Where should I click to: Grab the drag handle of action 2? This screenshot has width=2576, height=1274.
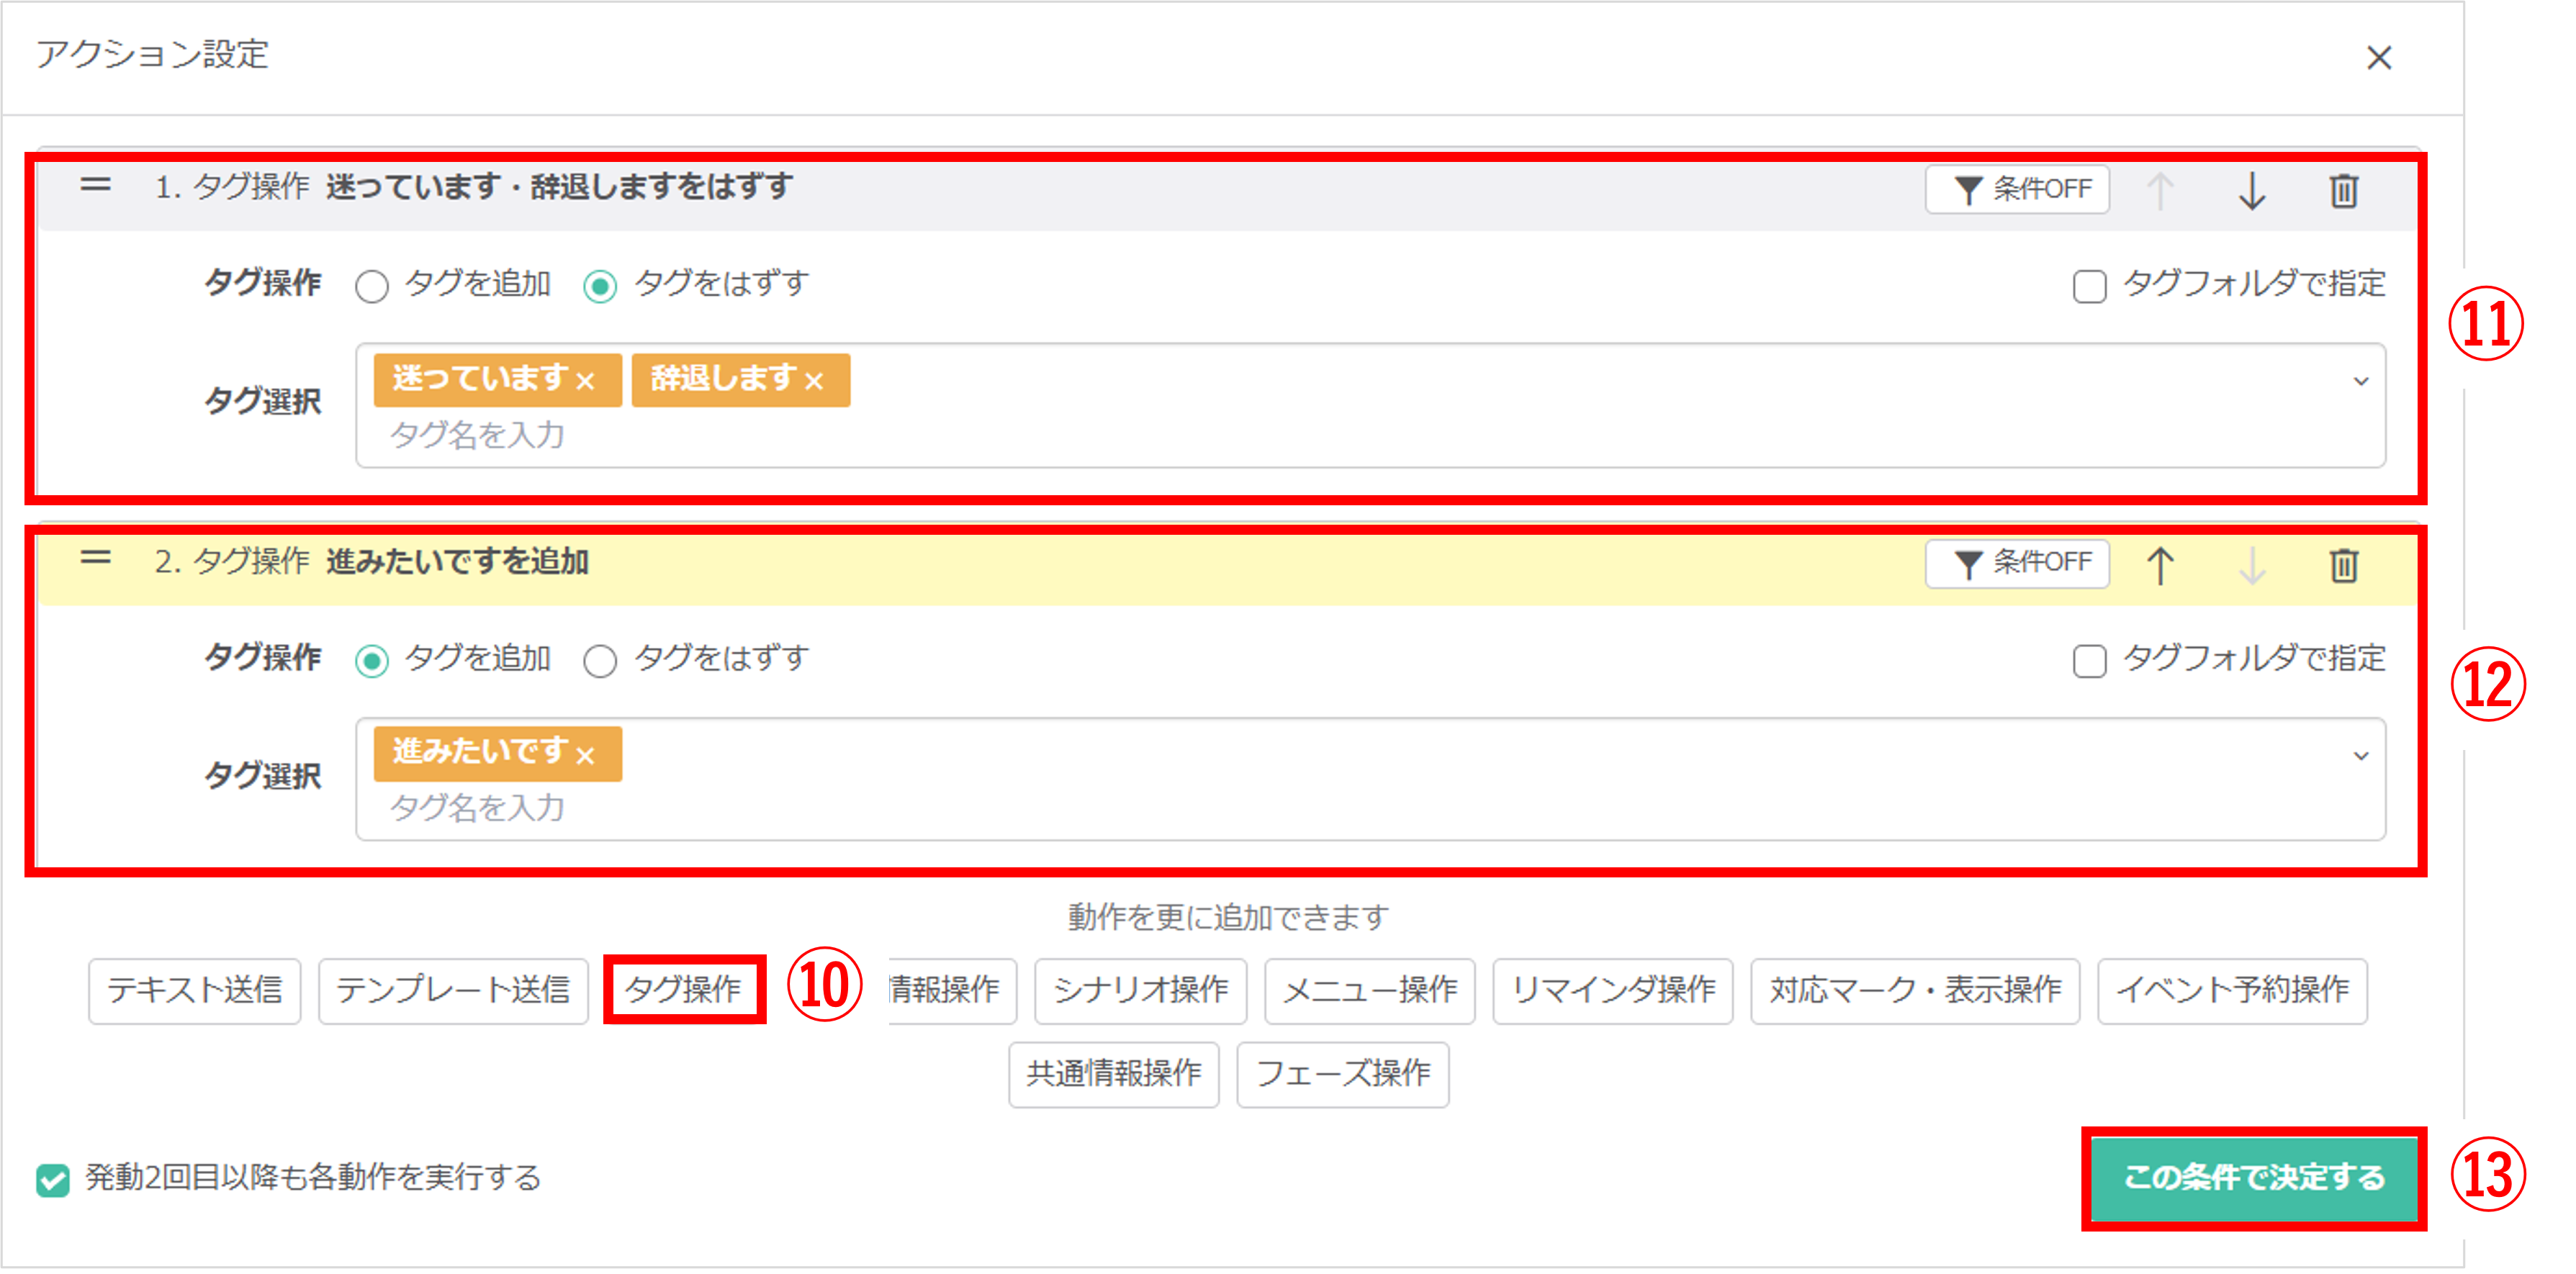[96, 558]
